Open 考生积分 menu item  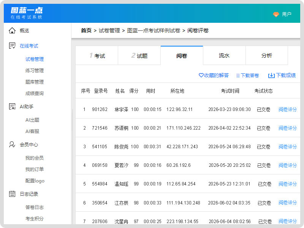pyautogui.click(x=35, y=219)
